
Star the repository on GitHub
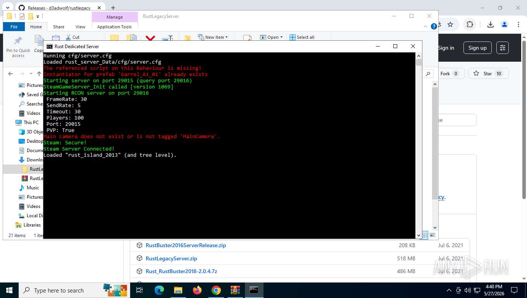coord(487,73)
